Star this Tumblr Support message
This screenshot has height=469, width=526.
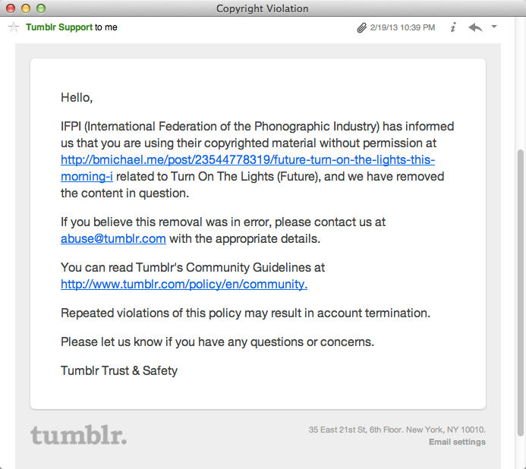(14, 27)
